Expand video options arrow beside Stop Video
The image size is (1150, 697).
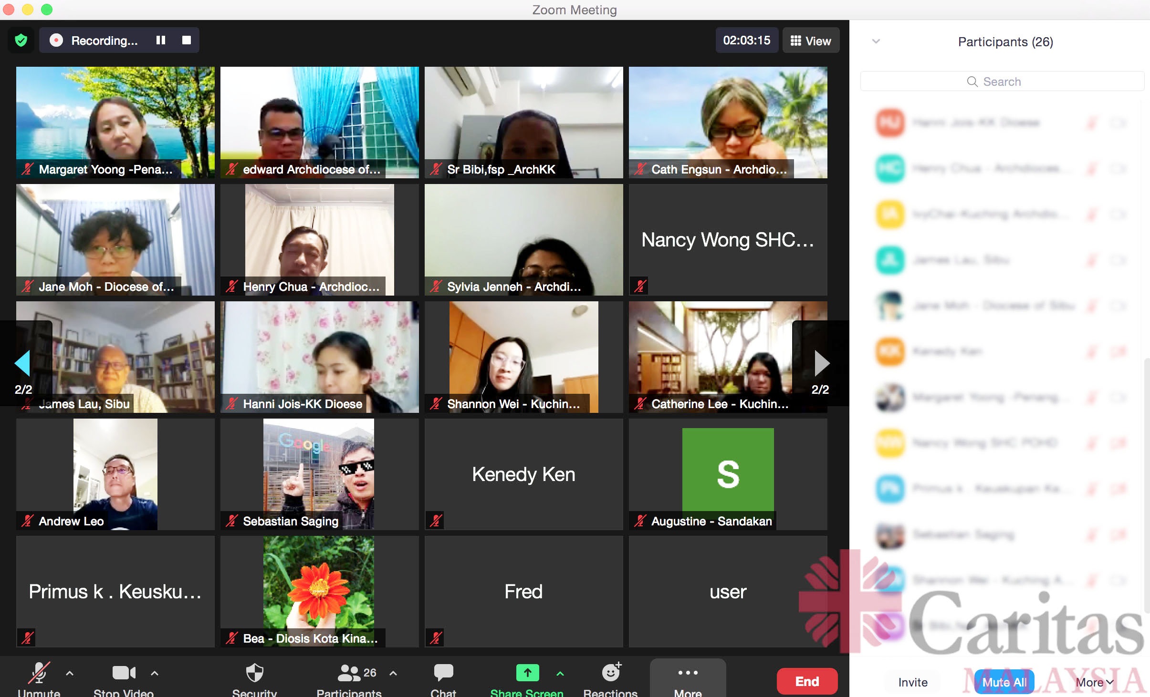(x=155, y=673)
